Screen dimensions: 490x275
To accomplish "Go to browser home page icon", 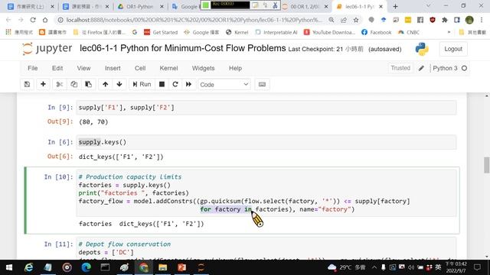I will coord(45,20).
